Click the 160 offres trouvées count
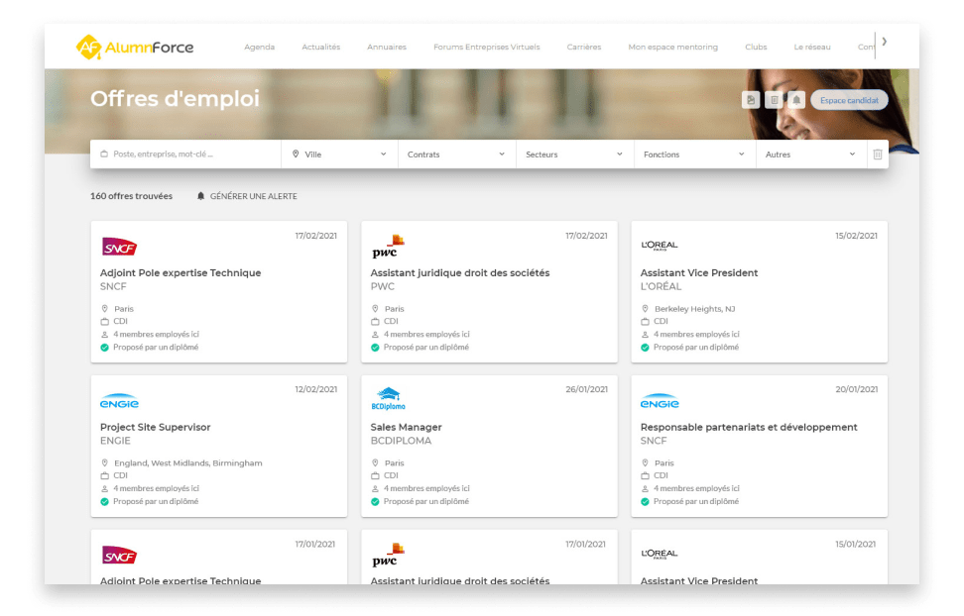The height and width of the screenshot is (616, 964). click(x=132, y=196)
